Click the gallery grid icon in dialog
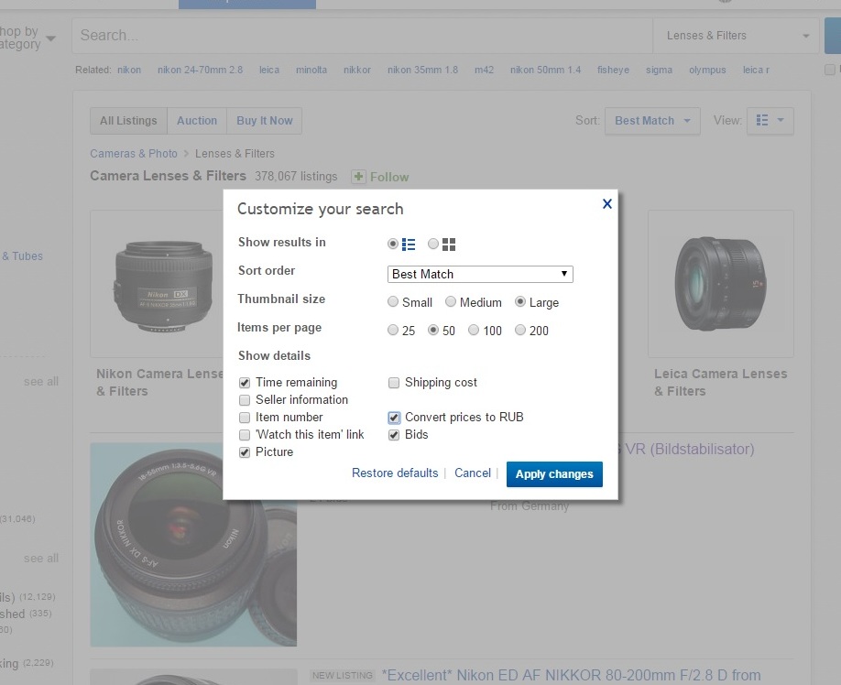Screen dimensions: 841x685 pos(449,245)
